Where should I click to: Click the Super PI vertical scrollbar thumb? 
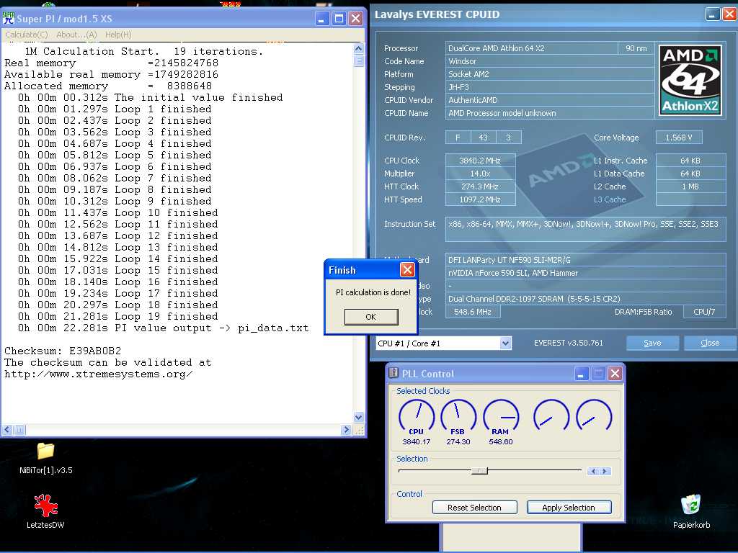pyautogui.click(x=359, y=60)
